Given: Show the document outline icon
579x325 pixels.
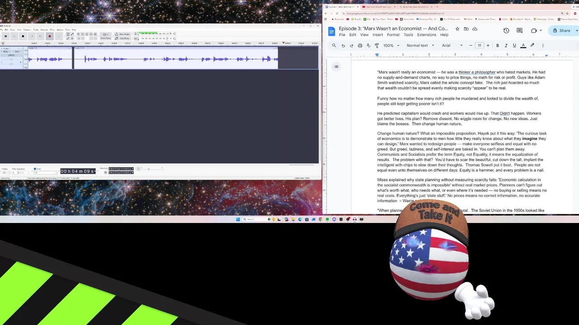Looking at the screenshot, I should (336, 67).
